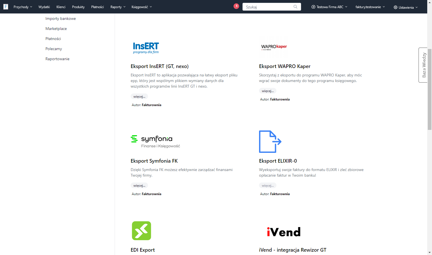Open the EDI Export title
432x255 pixels.
click(x=143, y=250)
